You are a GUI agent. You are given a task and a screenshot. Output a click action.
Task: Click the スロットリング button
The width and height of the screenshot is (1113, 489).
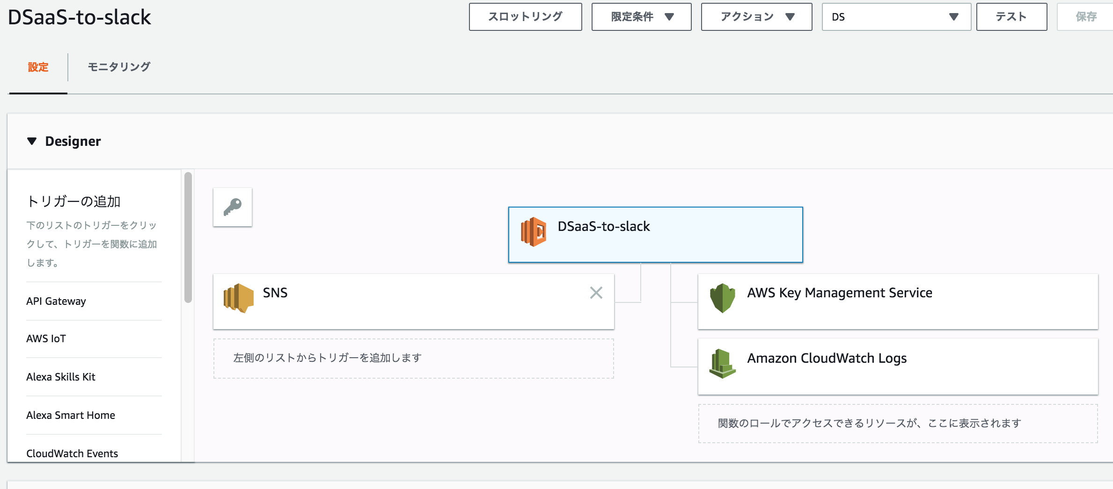coord(526,17)
